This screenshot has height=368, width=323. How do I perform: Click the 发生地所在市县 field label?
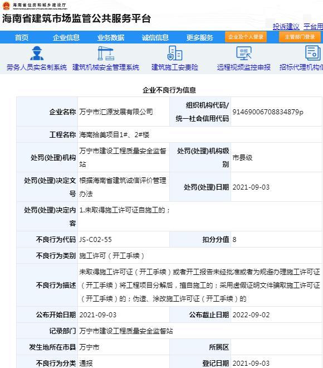point(52,347)
